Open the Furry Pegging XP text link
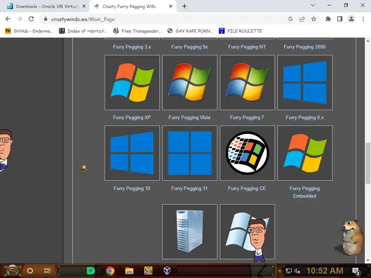 (132, 118)
